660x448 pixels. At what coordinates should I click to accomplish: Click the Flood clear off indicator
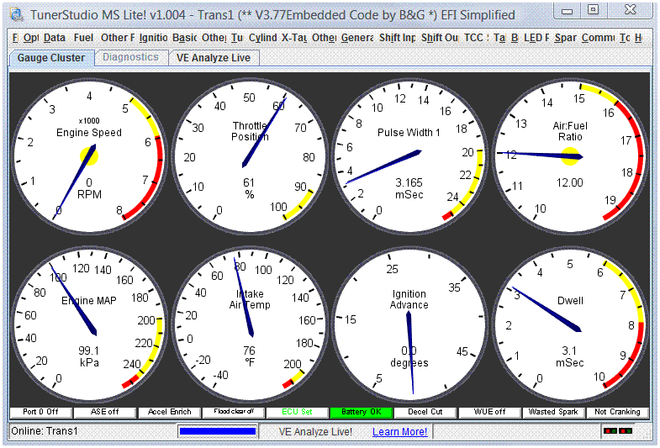(x=233, y=412)
